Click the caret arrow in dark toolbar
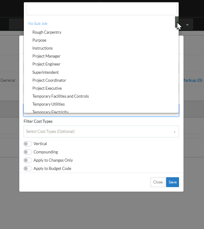204x229 pixels. pos(187,24)
